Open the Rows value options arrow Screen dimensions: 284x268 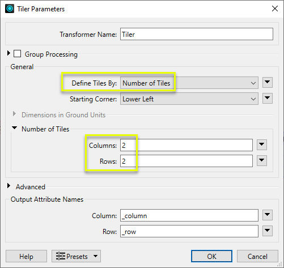[x=262, y=161]
